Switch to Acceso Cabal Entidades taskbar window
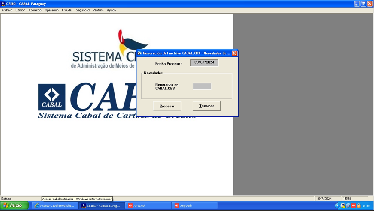Viewport: 374px width, 211px height. pyautogui.click(x=54, y=205)
